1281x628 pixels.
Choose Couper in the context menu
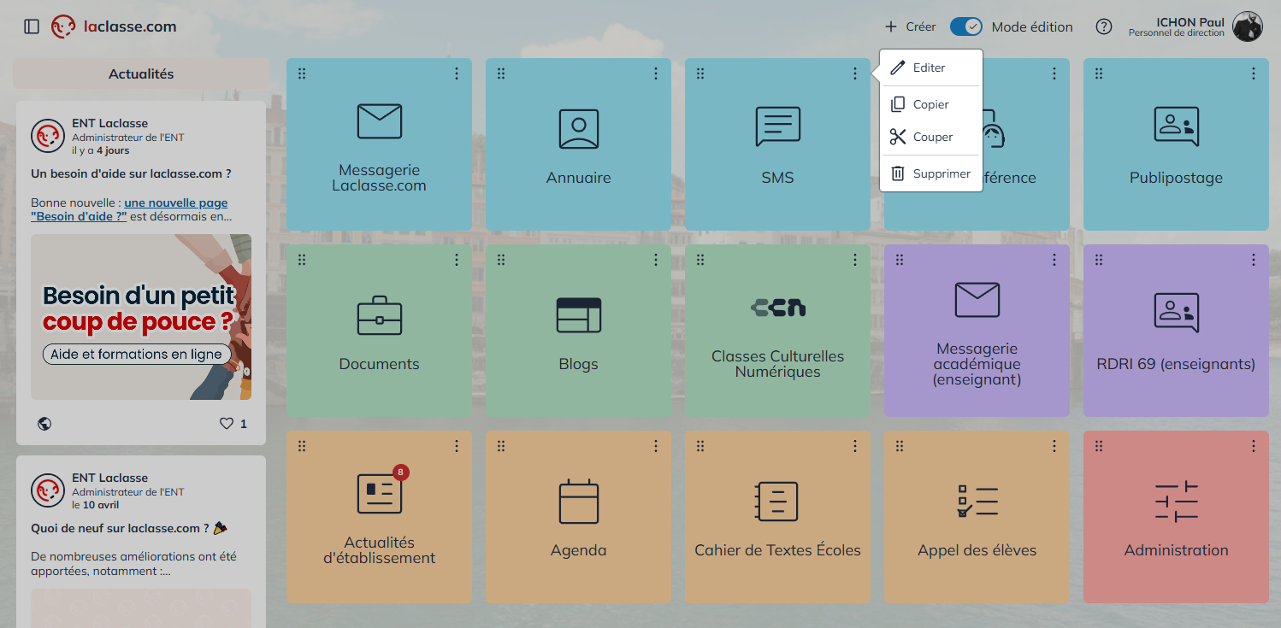point(931,137)
